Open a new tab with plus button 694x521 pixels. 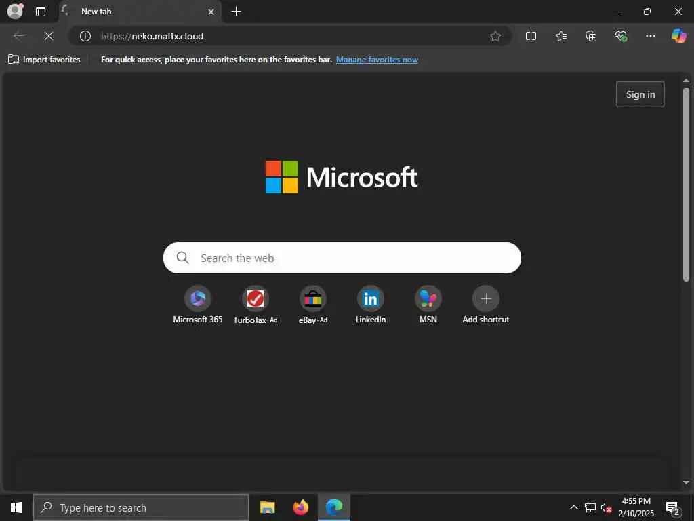[237, 12]
